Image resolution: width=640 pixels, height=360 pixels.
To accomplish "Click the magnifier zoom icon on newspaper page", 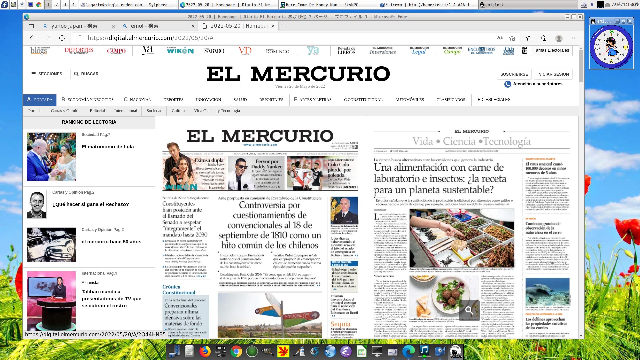I will pos(469,310).
